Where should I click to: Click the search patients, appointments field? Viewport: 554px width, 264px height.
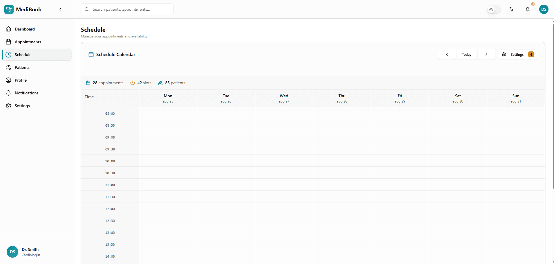[127, 9]
